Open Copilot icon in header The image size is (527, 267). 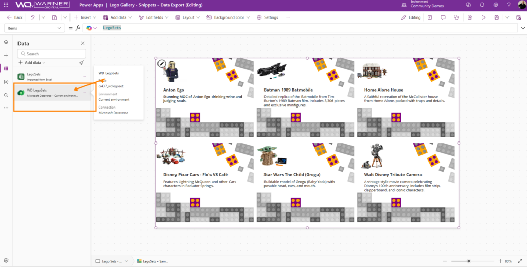pyautogui.click(x=469, y=5)
